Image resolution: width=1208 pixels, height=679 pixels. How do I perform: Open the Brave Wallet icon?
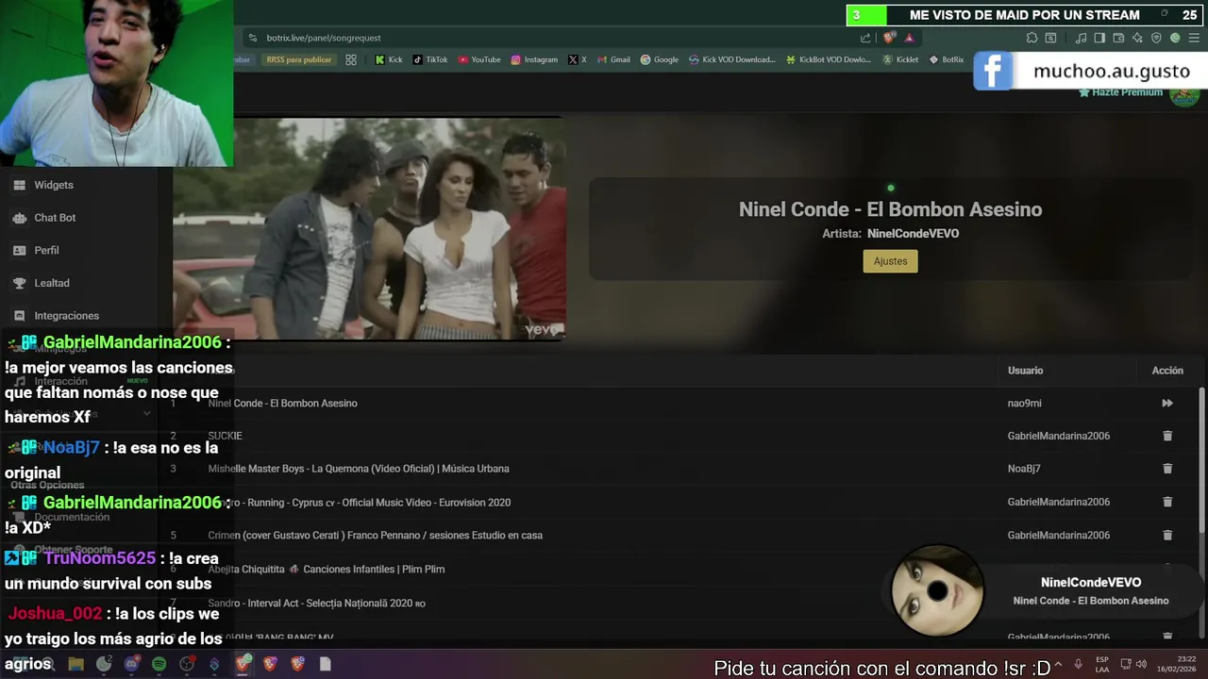1118,38
